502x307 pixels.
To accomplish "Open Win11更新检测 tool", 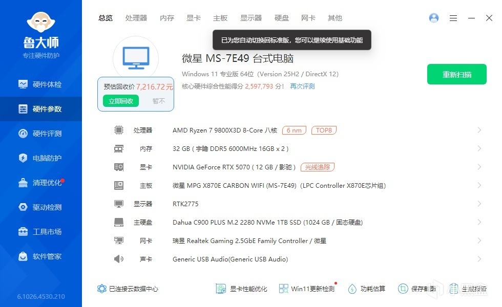I will tap(307, 289).
